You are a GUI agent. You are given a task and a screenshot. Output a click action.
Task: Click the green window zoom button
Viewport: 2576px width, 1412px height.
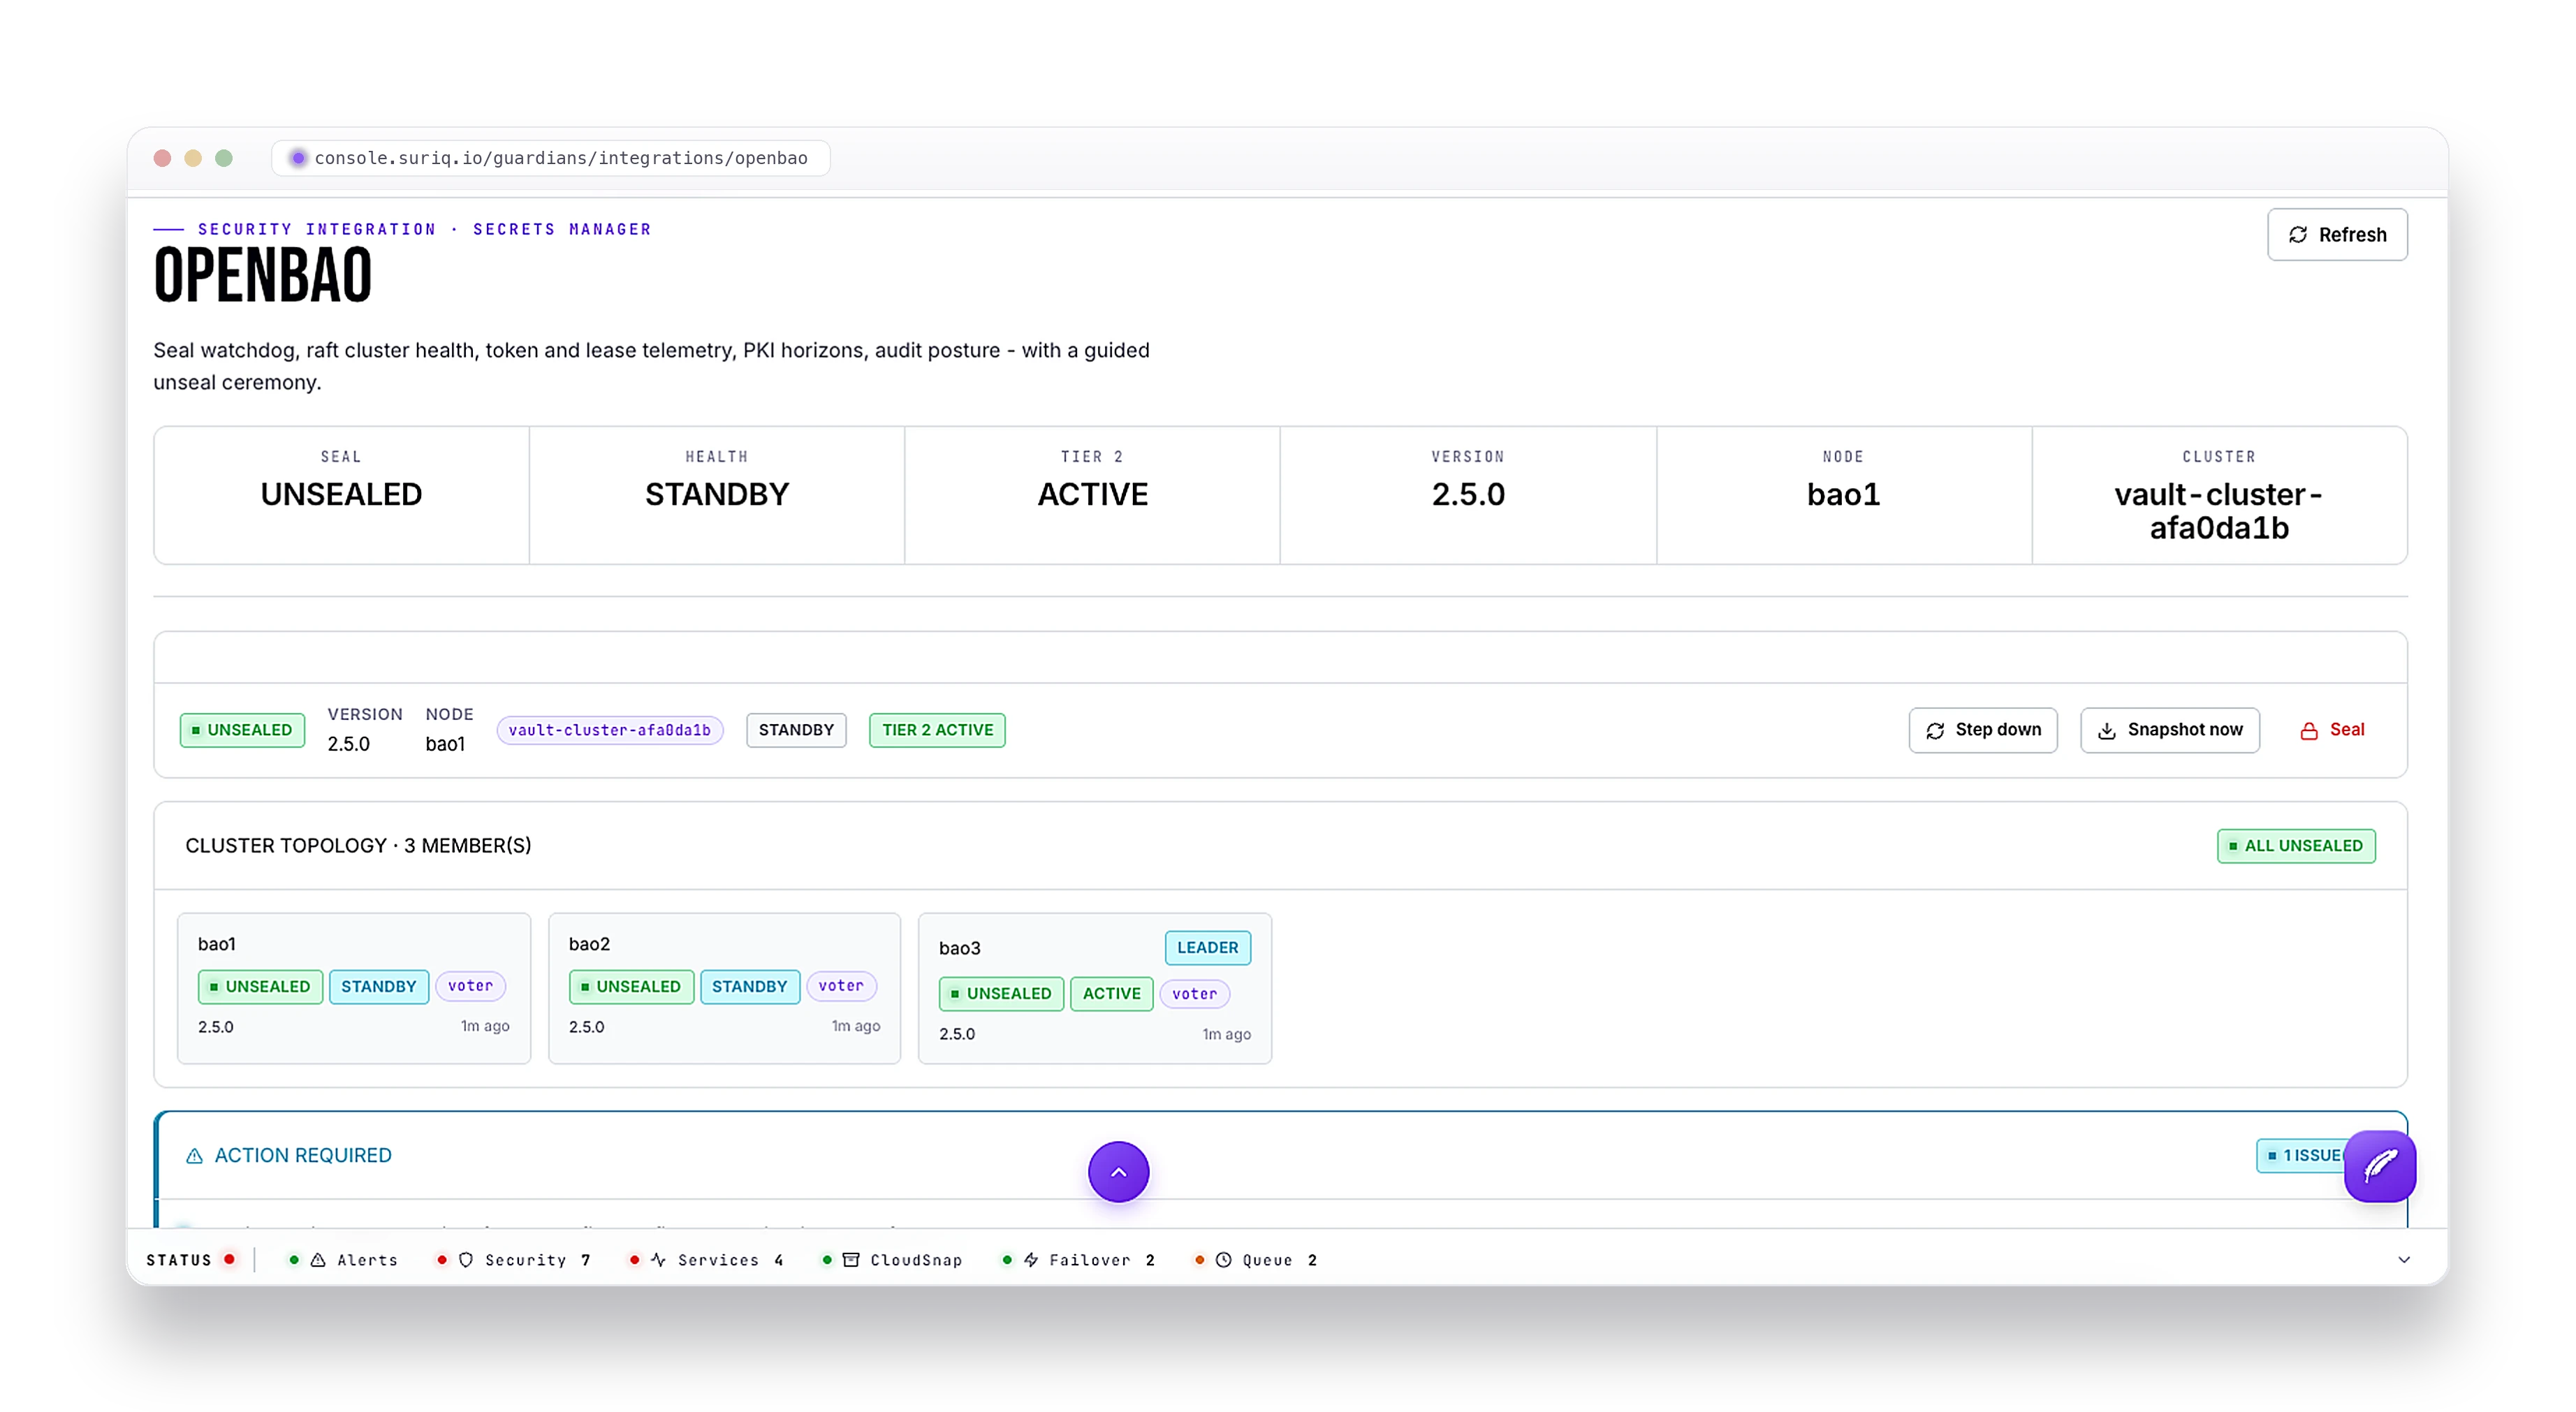pyautogui.click(x=224, y=158)
